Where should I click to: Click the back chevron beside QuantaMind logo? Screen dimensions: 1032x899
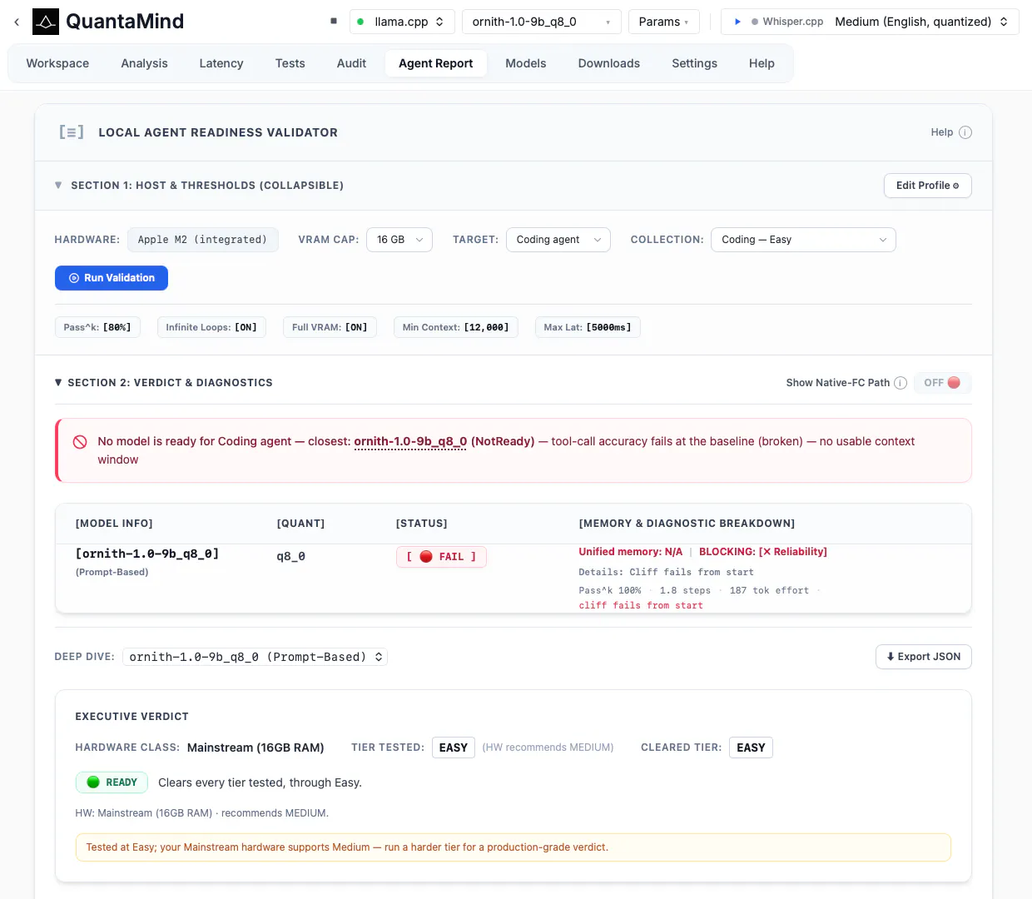[17, 22]
